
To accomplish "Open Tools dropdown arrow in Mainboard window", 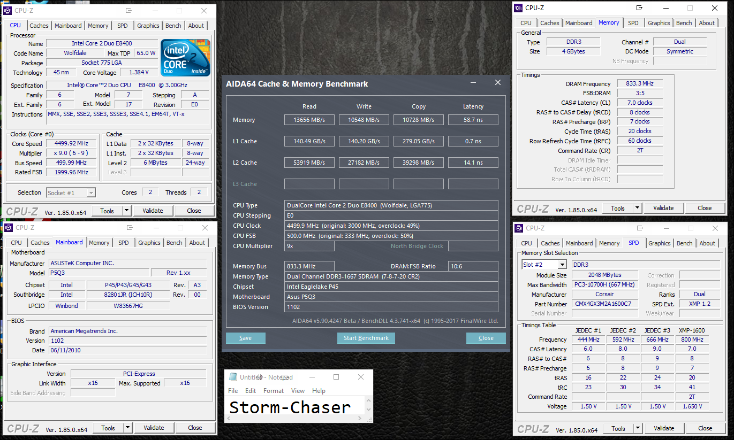I will point(127,428).
